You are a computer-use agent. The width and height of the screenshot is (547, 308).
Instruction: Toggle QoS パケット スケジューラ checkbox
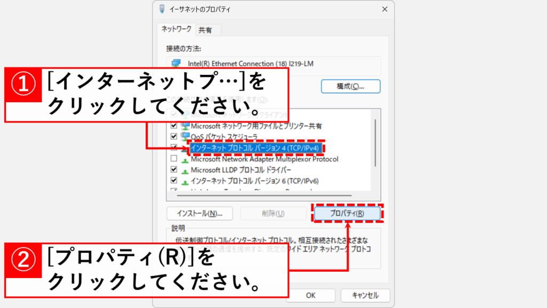[174, 136]
